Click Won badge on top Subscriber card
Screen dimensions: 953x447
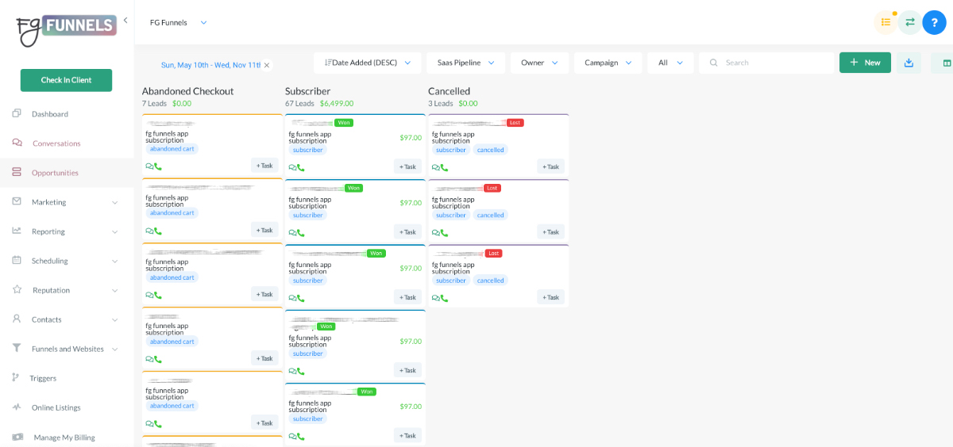click(344, 123)
